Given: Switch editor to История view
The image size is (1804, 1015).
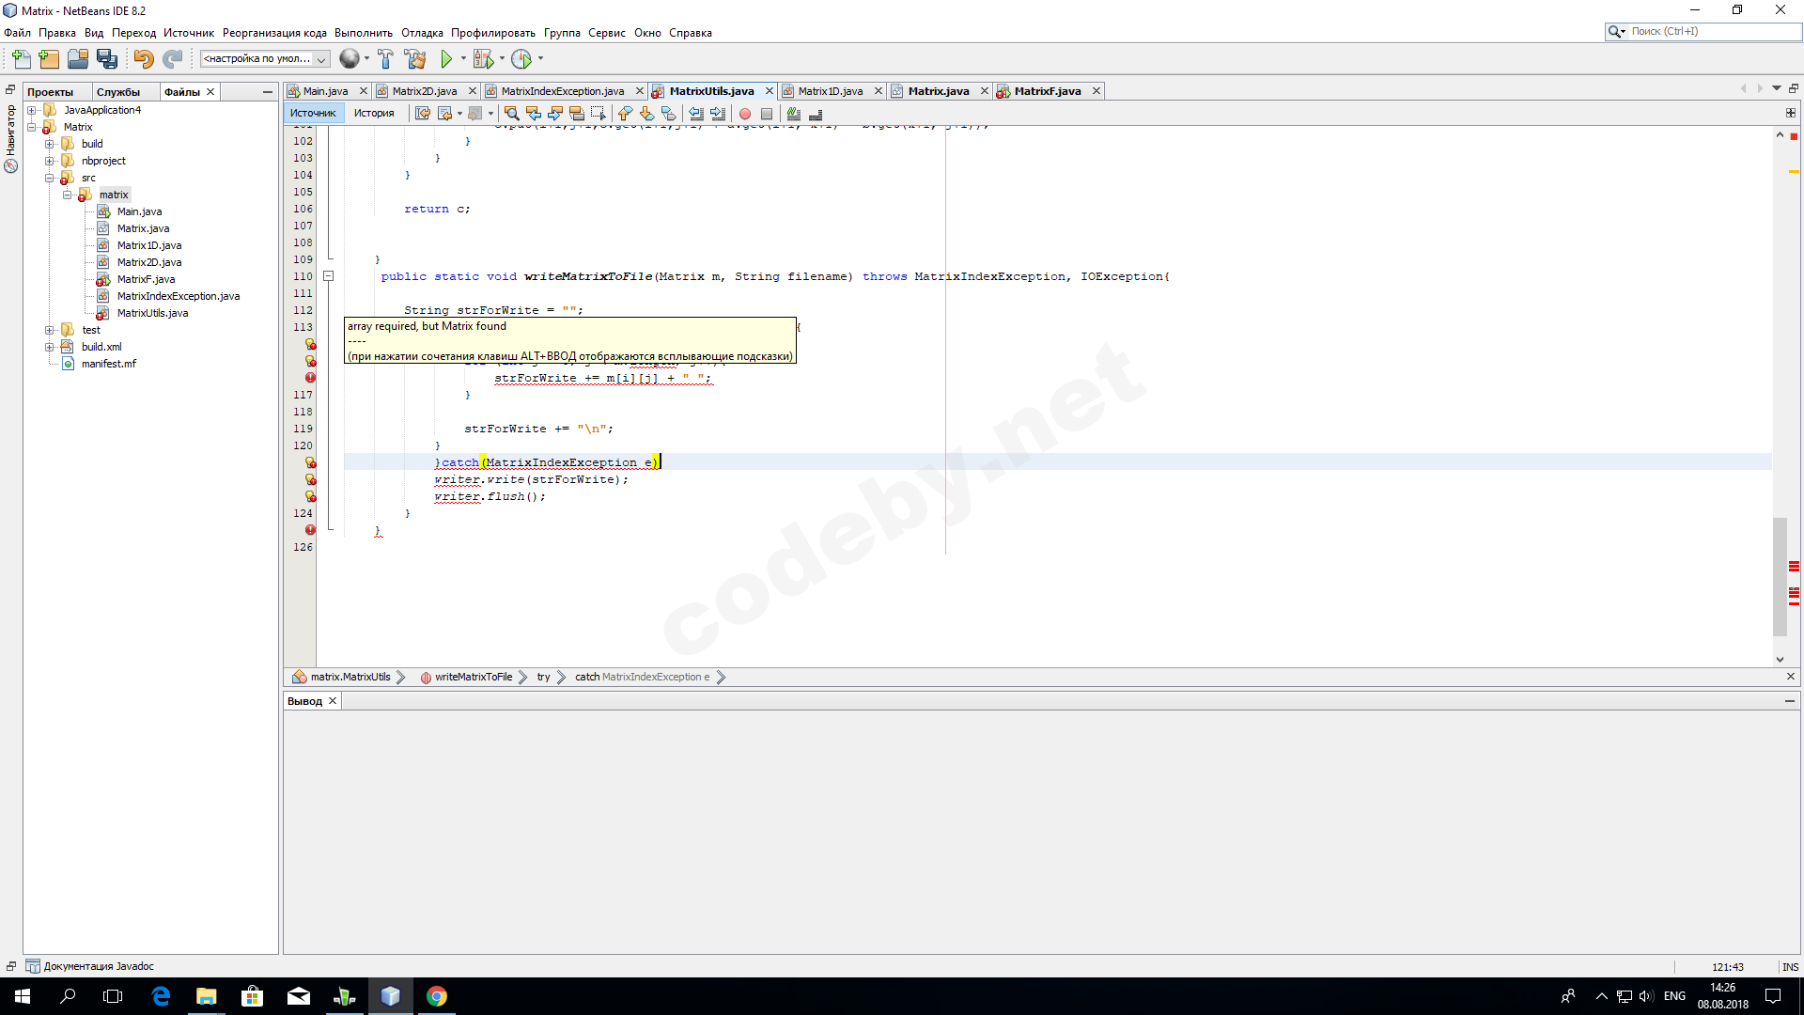Looking at the screenshot, I should (374, 113).
